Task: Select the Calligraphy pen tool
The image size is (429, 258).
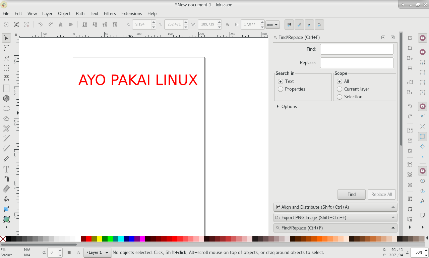Action: (6, 159)
